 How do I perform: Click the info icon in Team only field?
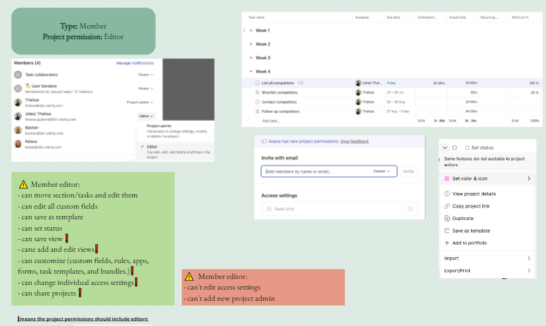pyautogui.click(x=410, y=209)
